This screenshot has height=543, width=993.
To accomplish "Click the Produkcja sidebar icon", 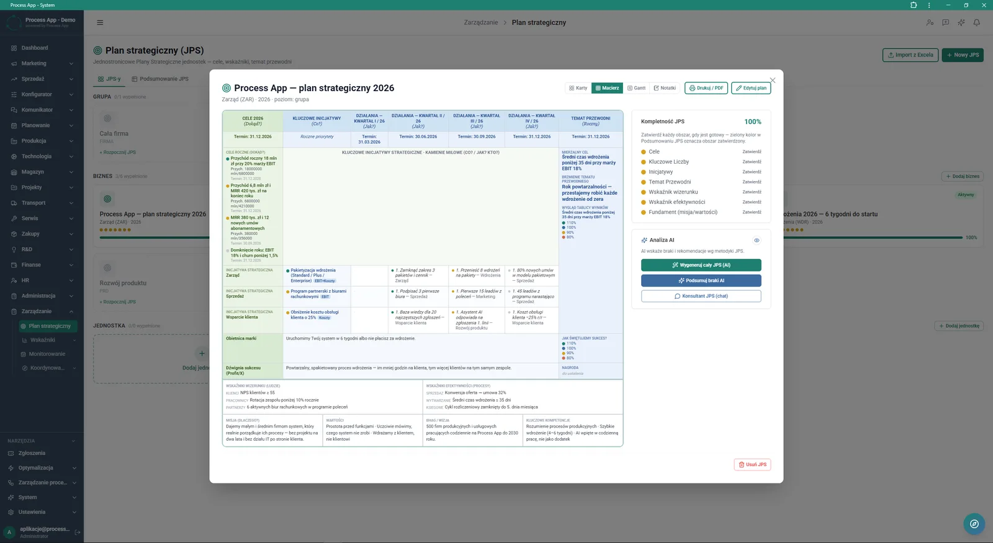I will (x=14, y=141).
